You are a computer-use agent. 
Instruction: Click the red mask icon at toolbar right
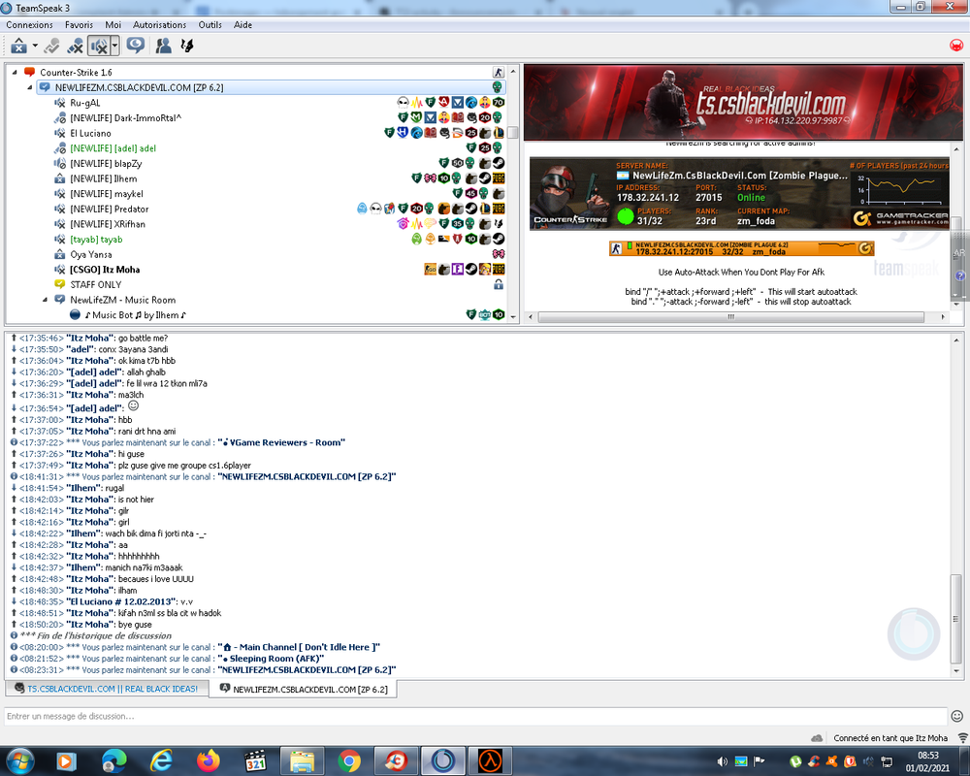pyautogui.click(x=956, y=46)
